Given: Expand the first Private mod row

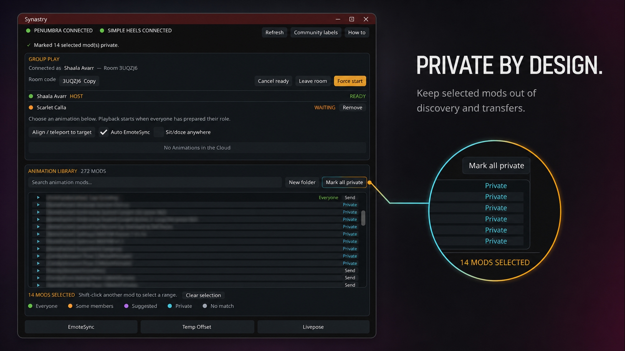Looking at the screenshot, I should [38, 205].
